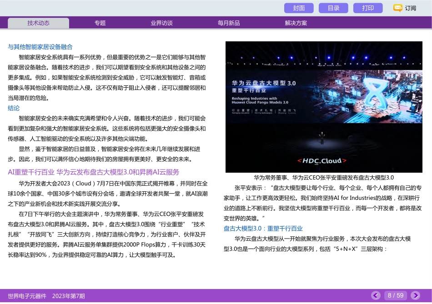Click the 订阅 subscribe label
Screen dimensions: 432x304
tap(410, 8)
